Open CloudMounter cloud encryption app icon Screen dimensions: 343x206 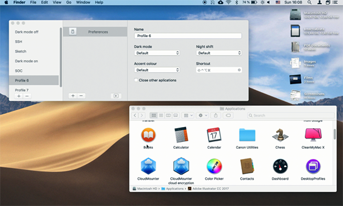click(x=181, y=166)
